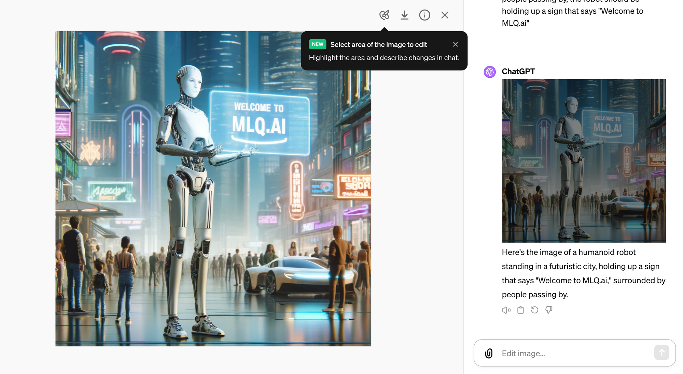Open the robot image thumbnail in chat

(x=583, y=161)
